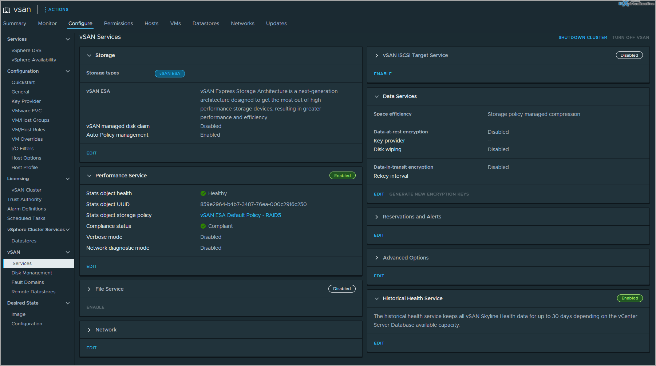Click Edit in Data Services card
This screenshot has width=656, height=366.
(379, 194)
